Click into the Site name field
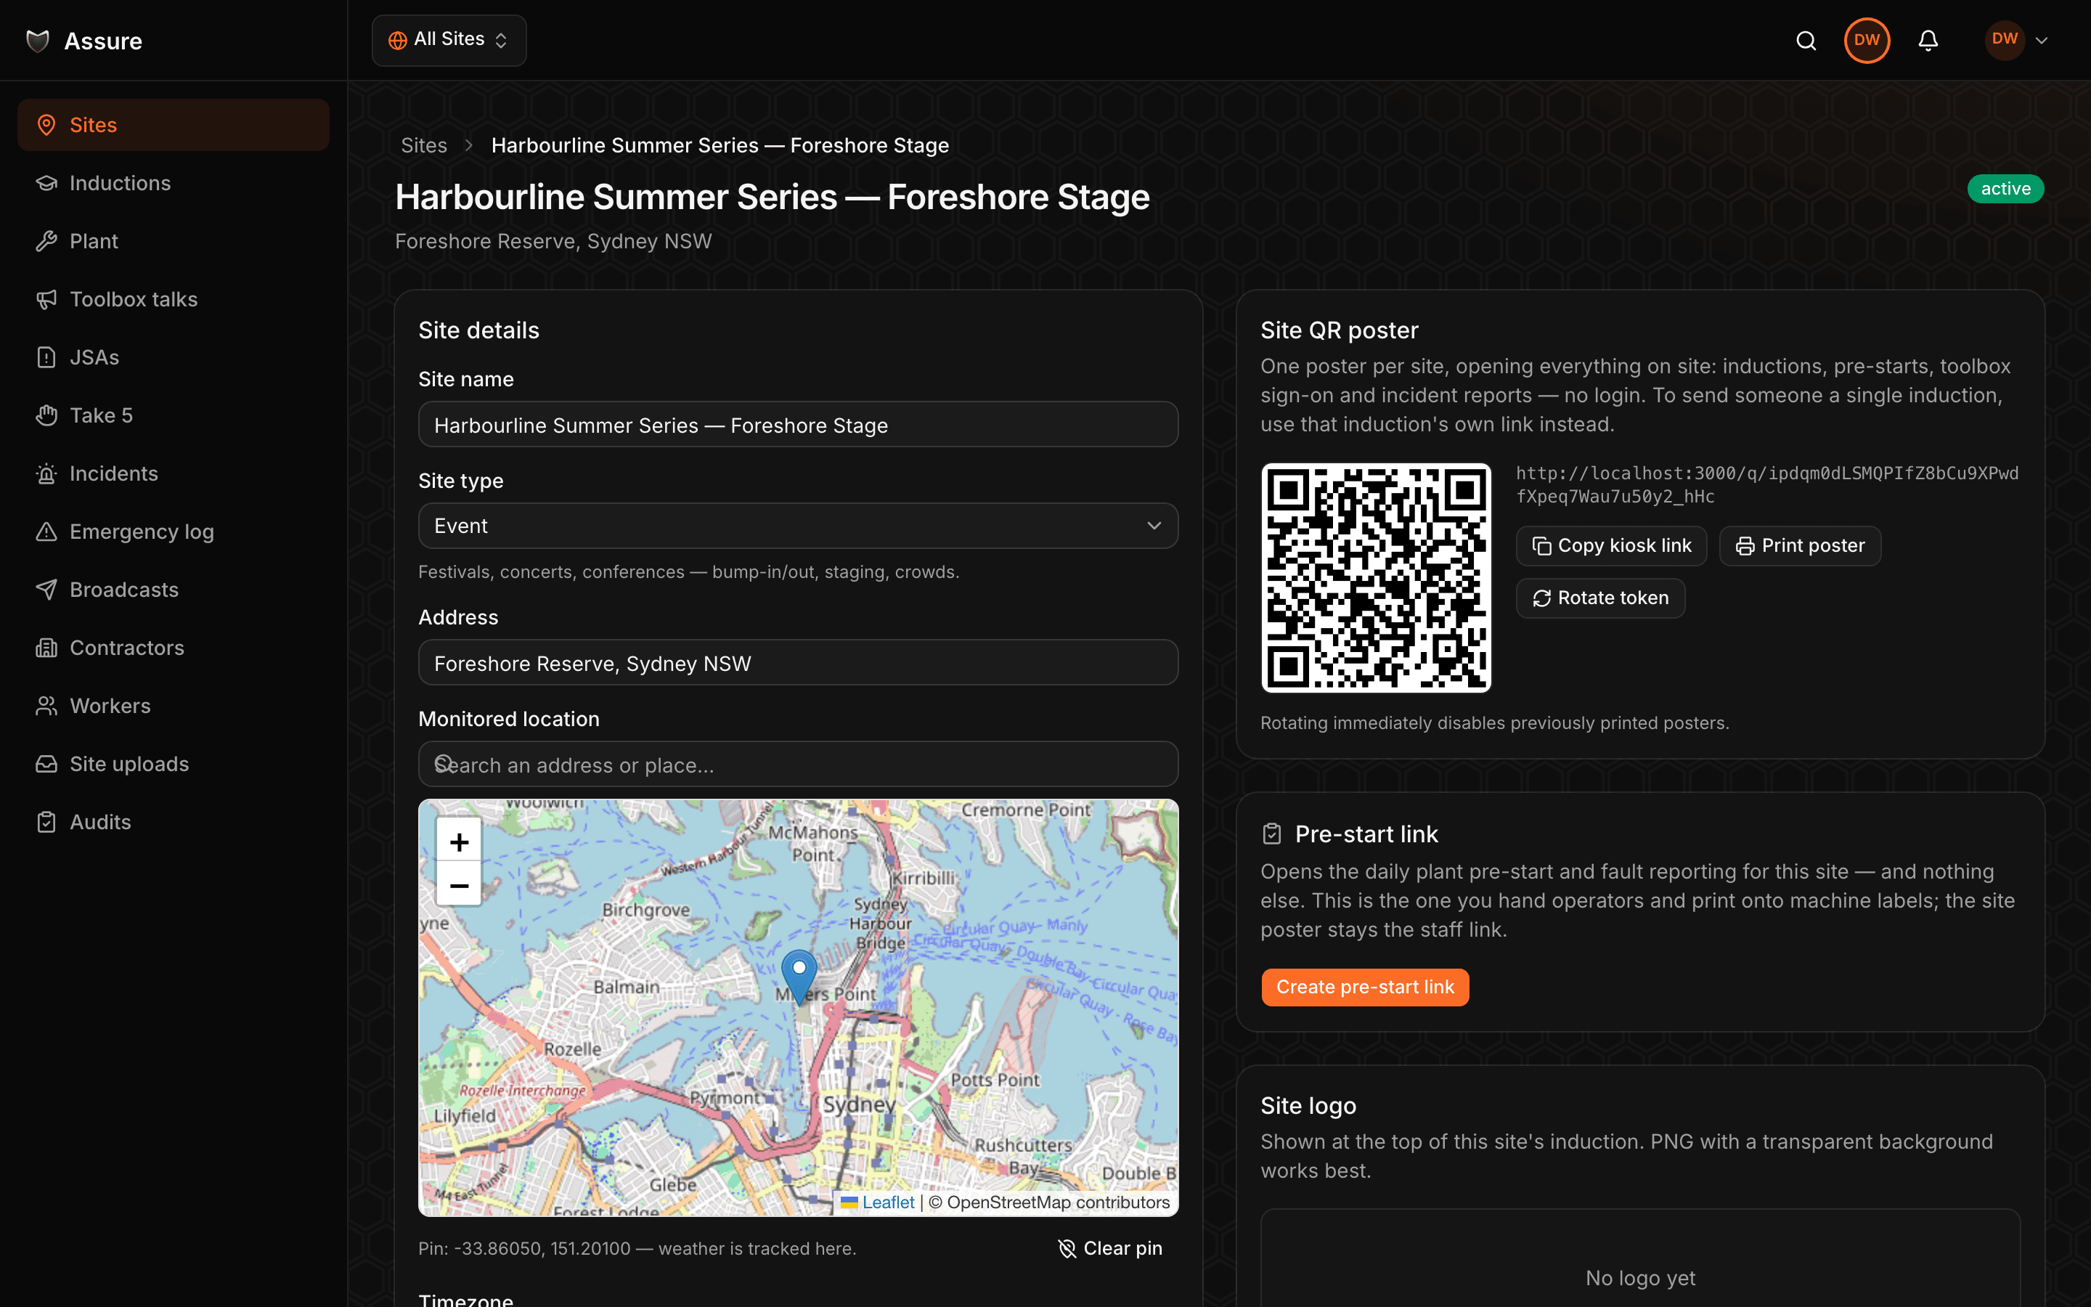Image resolution: width=2091 pixels, height=1307 pixels. pos(797,425)
